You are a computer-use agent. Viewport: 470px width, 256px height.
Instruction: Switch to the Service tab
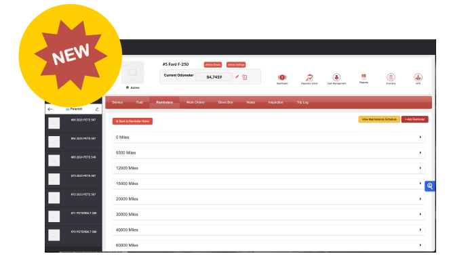pyautogui.click(x=117, y=102)
